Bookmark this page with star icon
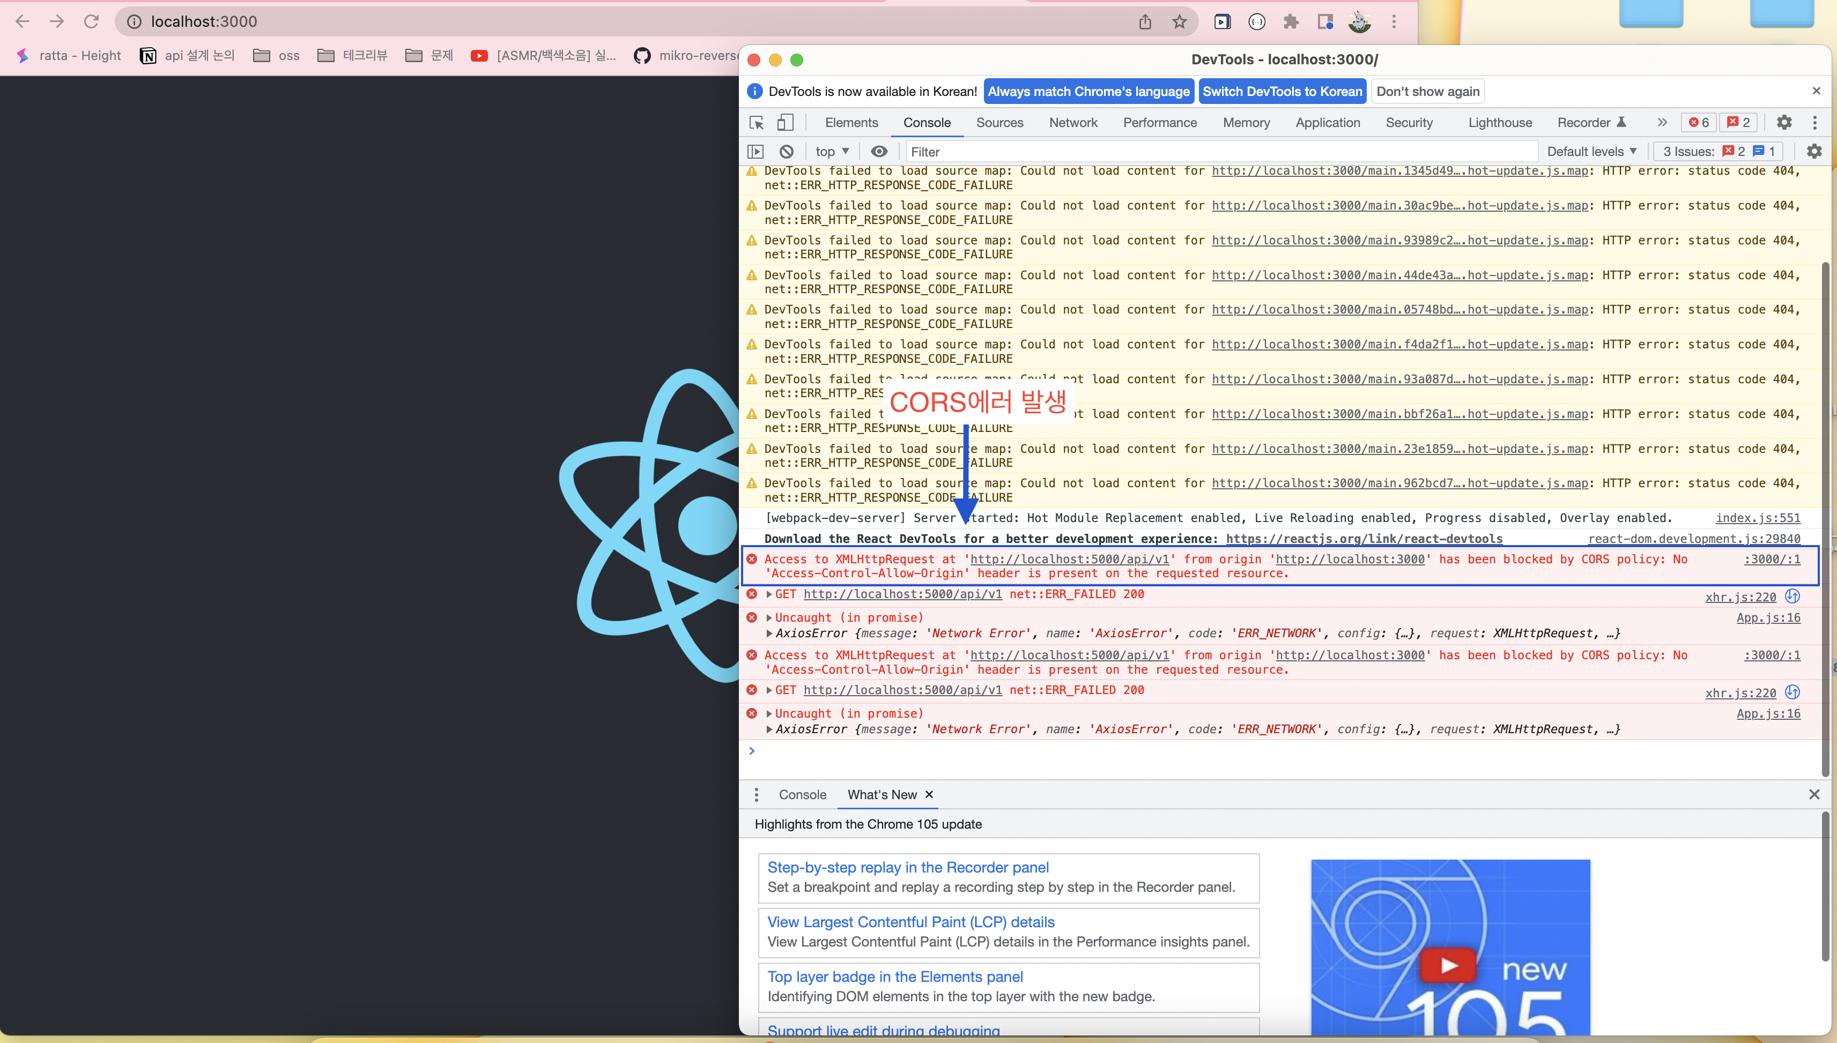Viewport: 1837px width, 1043px height. pos(1179,21)
